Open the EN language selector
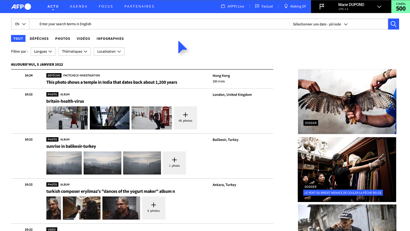410x231 pixels. (20, 24)
